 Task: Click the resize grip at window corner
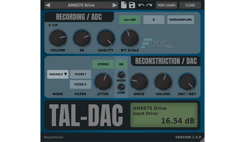202,140
